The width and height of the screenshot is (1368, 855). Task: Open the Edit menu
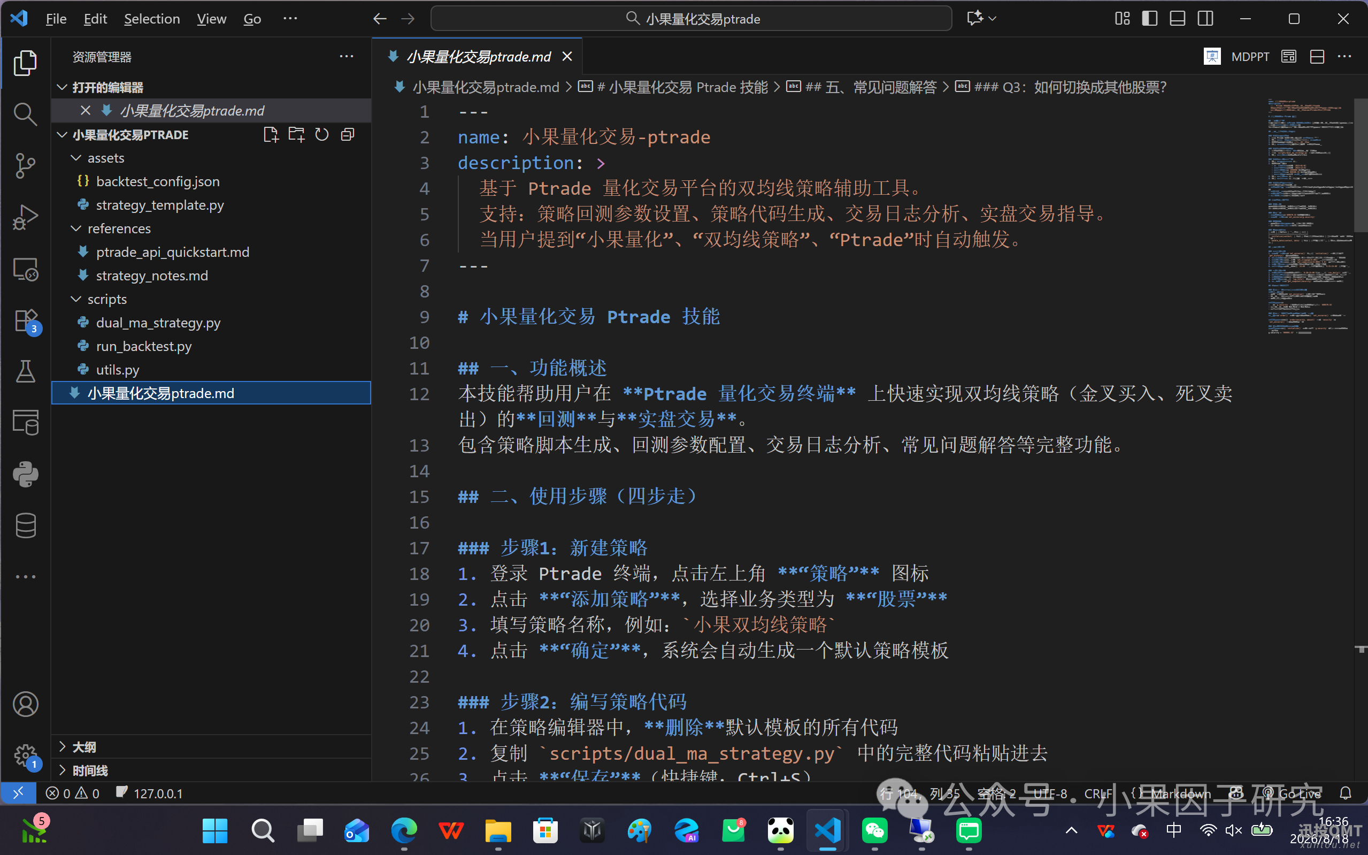point(95,19)
